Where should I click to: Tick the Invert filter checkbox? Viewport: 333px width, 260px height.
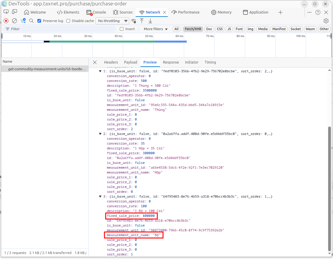click(x=122, y=29)
